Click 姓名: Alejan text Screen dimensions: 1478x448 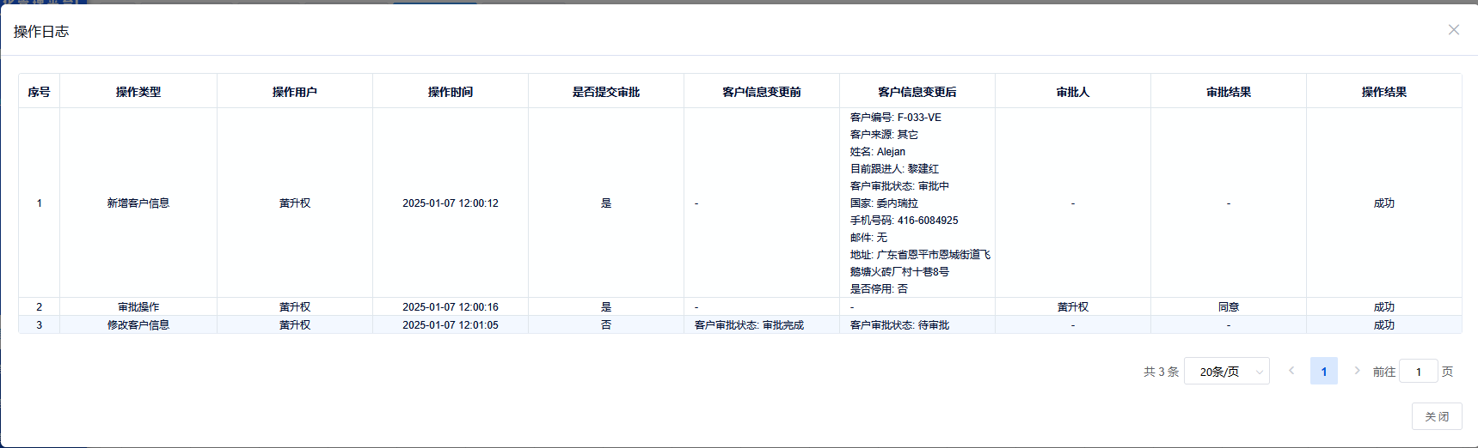tap(878, 152)
